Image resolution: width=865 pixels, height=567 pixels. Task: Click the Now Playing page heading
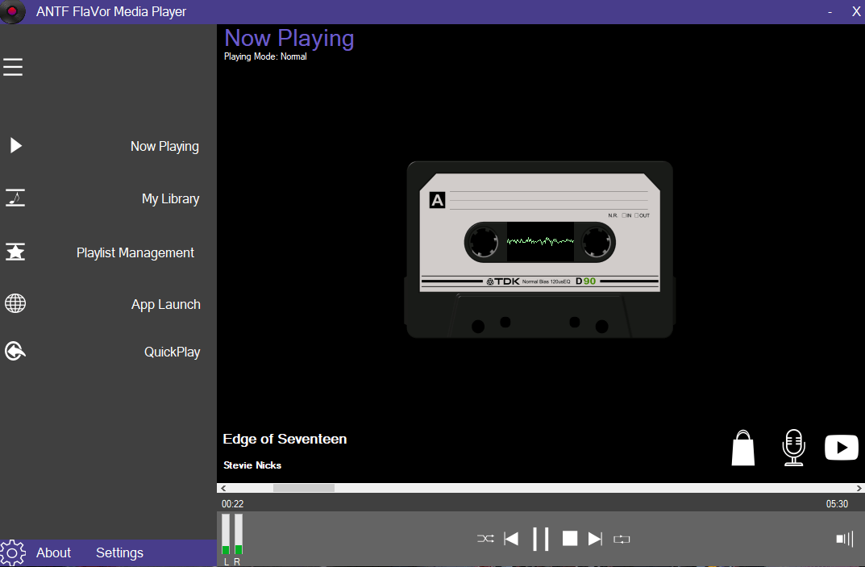coord(289,38)
